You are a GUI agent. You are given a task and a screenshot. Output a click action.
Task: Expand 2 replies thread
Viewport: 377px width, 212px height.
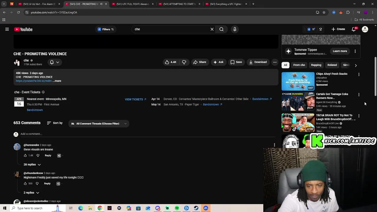pos(32,193)
